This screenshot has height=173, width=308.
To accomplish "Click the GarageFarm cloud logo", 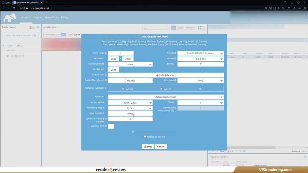I will coord(10,18).
